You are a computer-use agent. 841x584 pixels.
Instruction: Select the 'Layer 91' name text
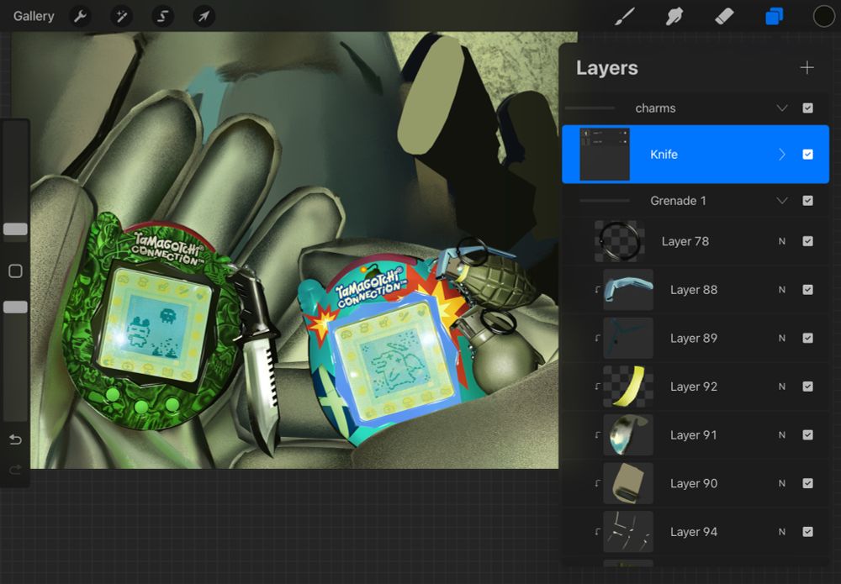tap(694, 435)
